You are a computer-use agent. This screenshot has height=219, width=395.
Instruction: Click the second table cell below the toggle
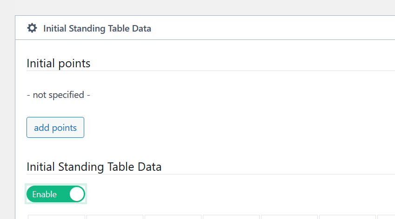pos(115,217)
